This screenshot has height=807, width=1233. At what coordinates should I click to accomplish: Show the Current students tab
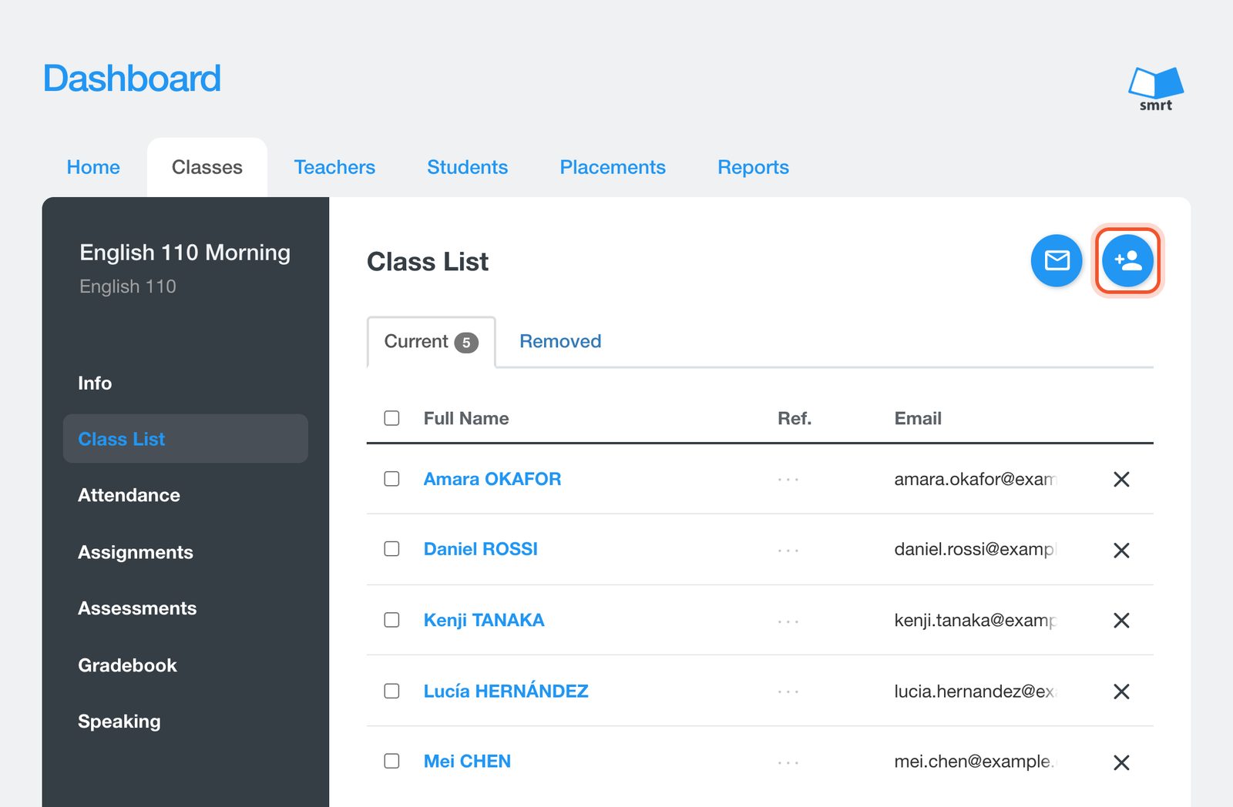click(431, 342)
